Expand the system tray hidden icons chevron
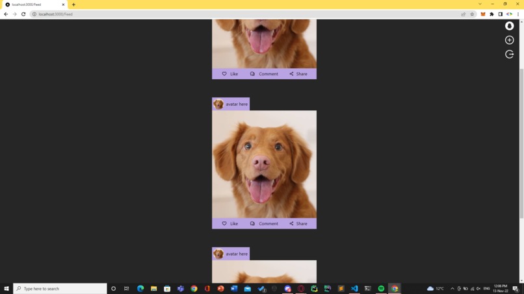Image resolution: width=524 pixels, height=294 pixels. pos(452,288)
